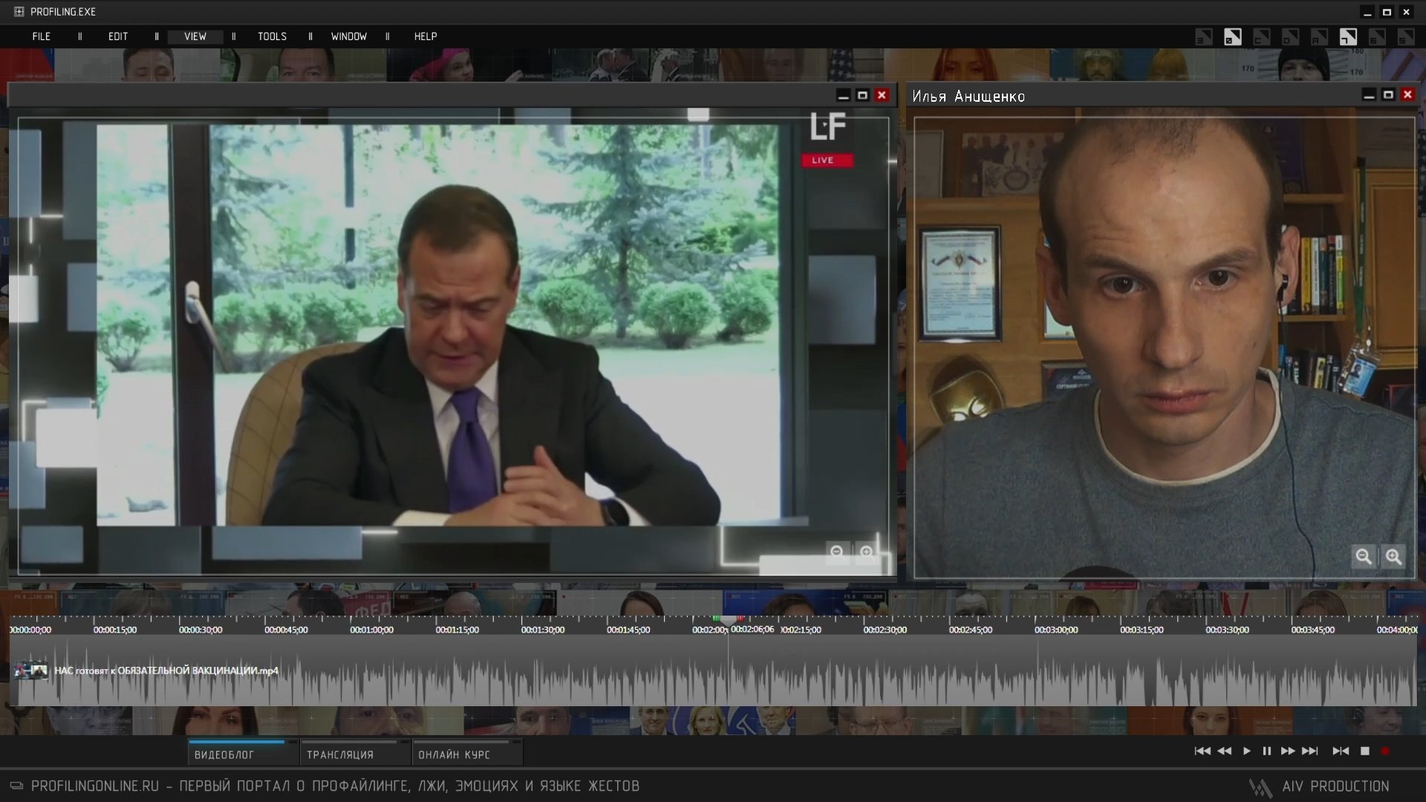
Task: Toggle the top-right toolbar square labeled A
Action: [x=1319, y=37]
